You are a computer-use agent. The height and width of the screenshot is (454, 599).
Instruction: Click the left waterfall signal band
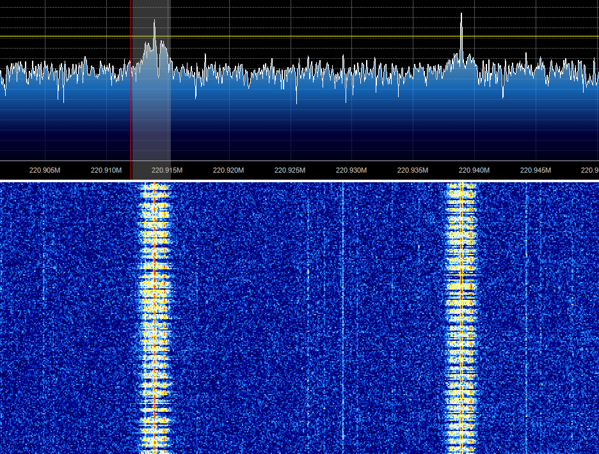[x=154, y=318]
